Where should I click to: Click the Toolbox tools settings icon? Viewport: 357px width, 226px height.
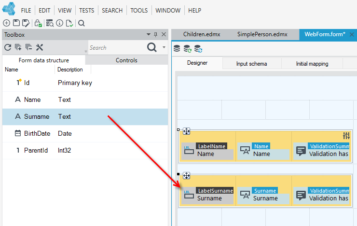[x=40, y=47]
